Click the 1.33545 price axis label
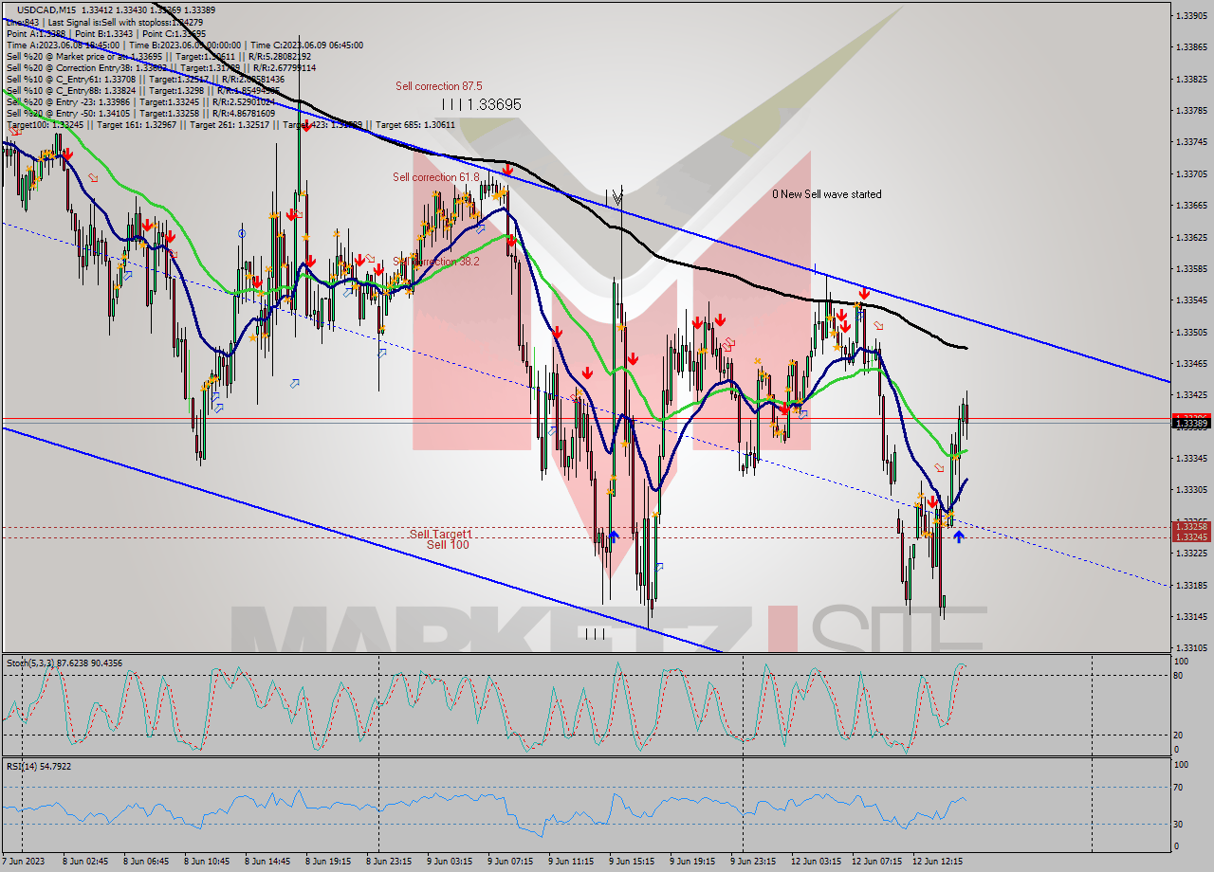 [x=1191, y=300]
